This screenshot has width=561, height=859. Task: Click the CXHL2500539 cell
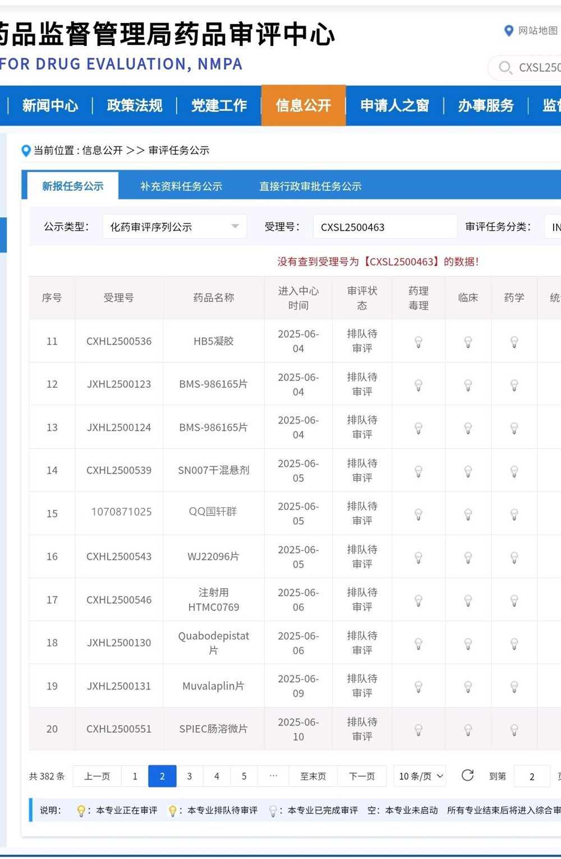(119, 470)
